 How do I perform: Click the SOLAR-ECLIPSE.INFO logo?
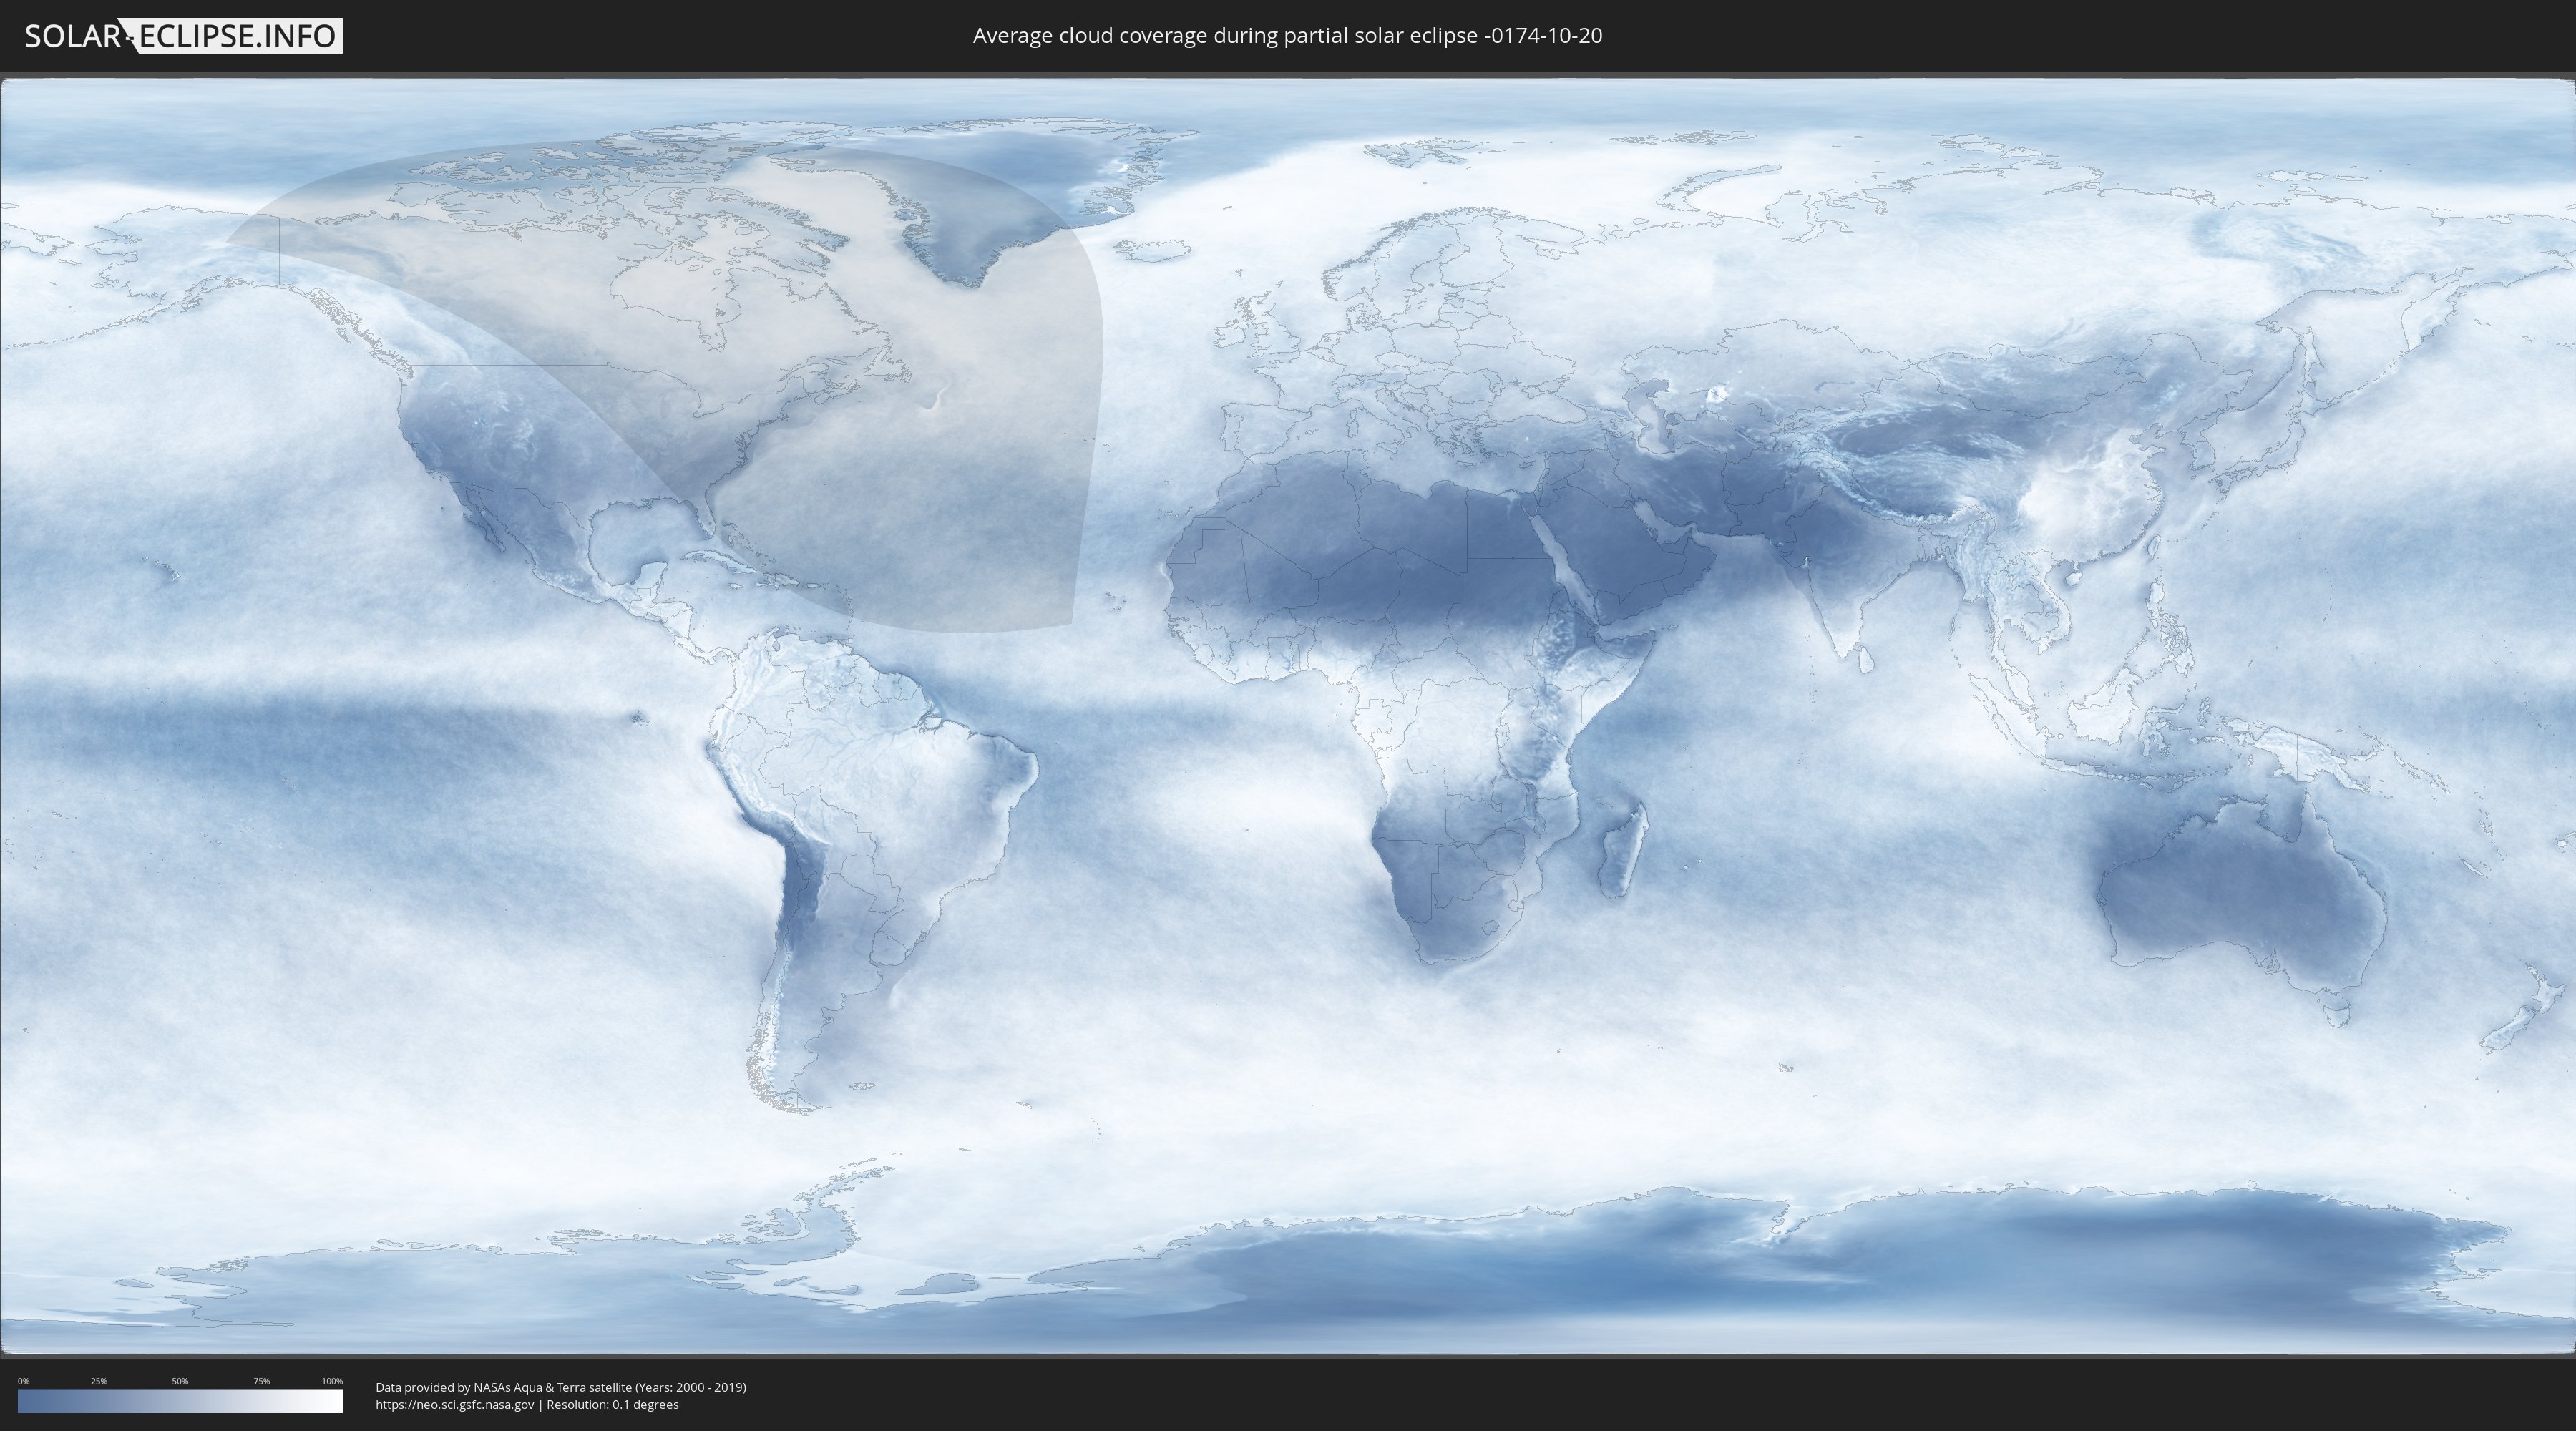click(x=183, y=36)
